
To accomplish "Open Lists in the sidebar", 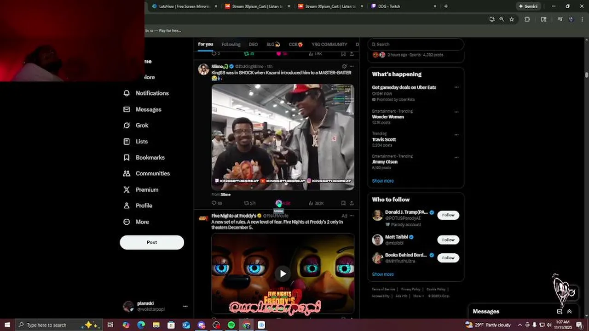I will pos(135,142).
